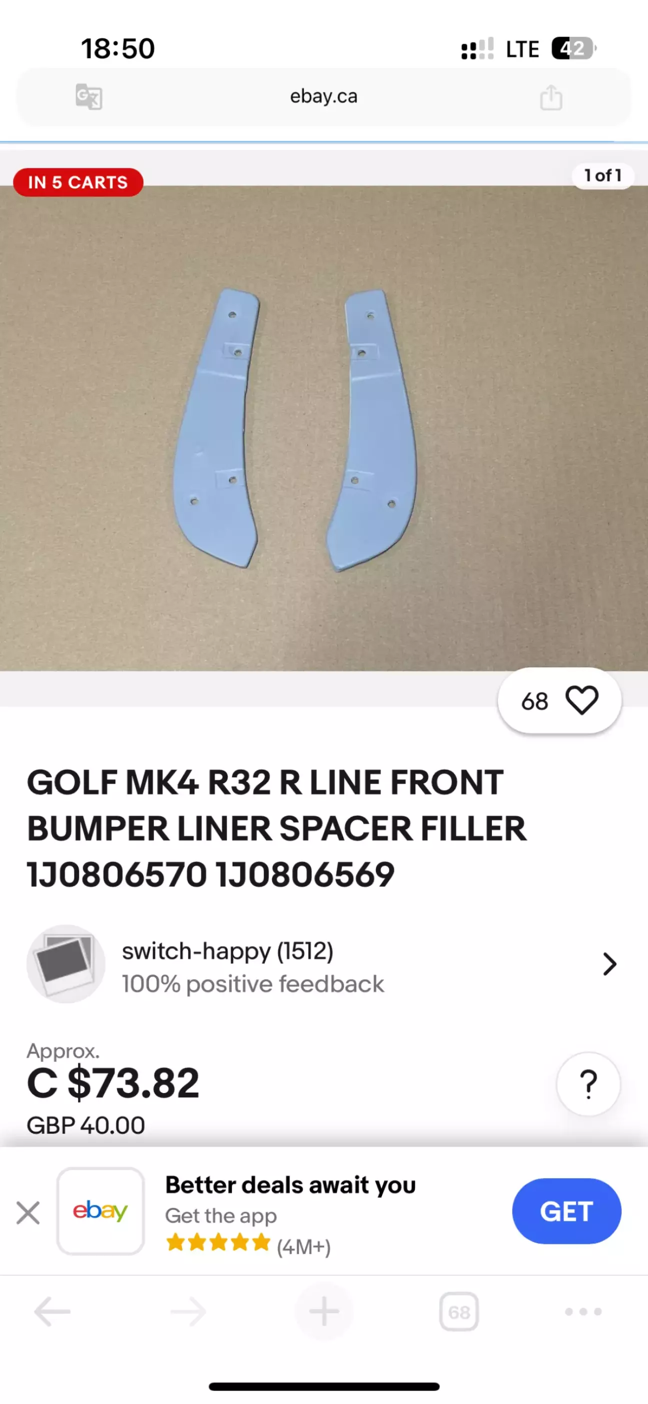Tap the 1 of 1 image counter
648x1404 pixels.
tap(602, 175)
